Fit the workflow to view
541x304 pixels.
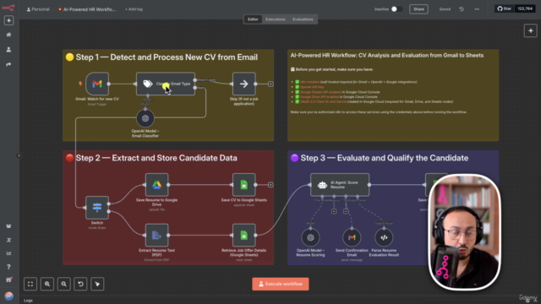tap(30, 284)
